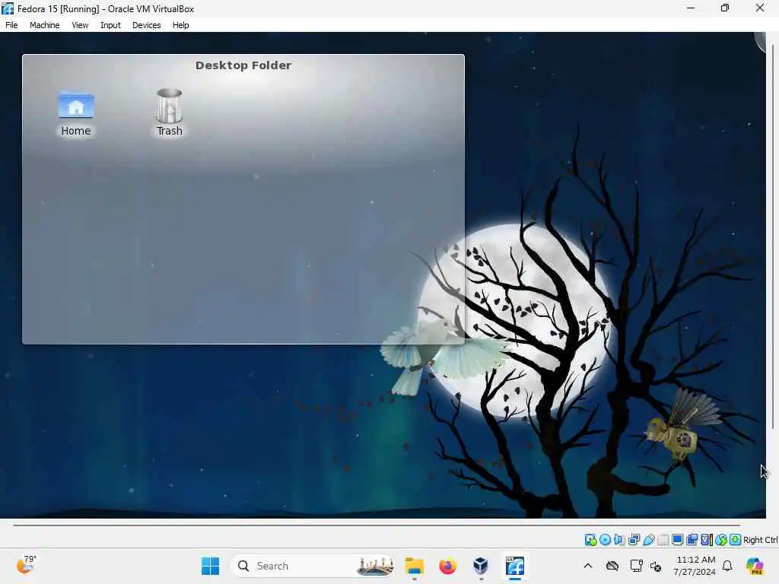Click the USB devices status icon
This screenshot has height=584, width=779.
(x=648, y=540)
